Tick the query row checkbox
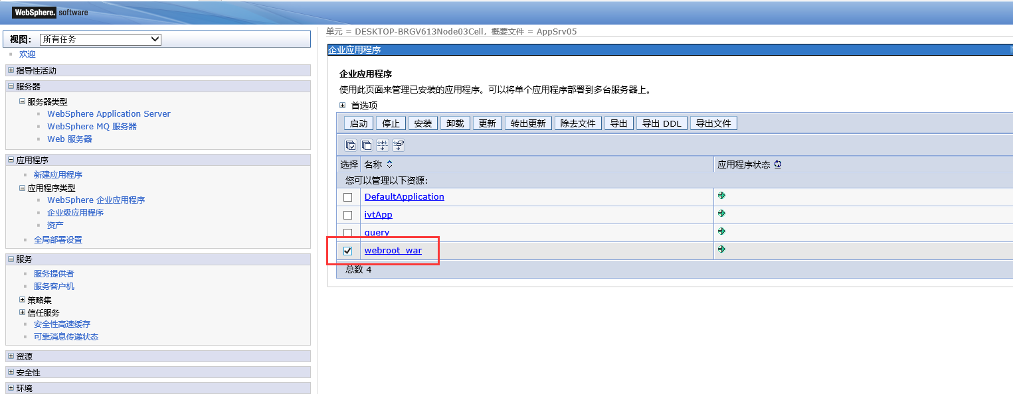The image size is (1013, 394). pyautogui.click(x=347, y=233)
